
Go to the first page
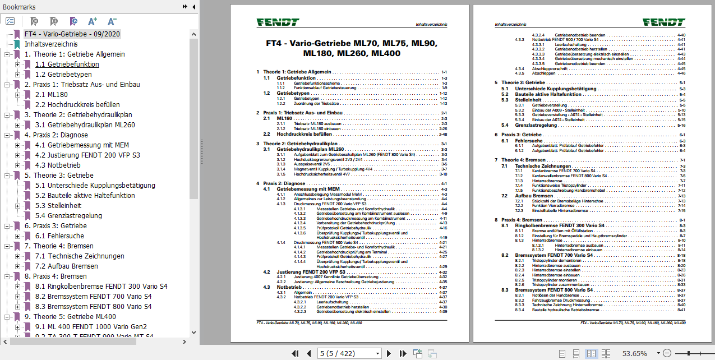coord(295,353)
